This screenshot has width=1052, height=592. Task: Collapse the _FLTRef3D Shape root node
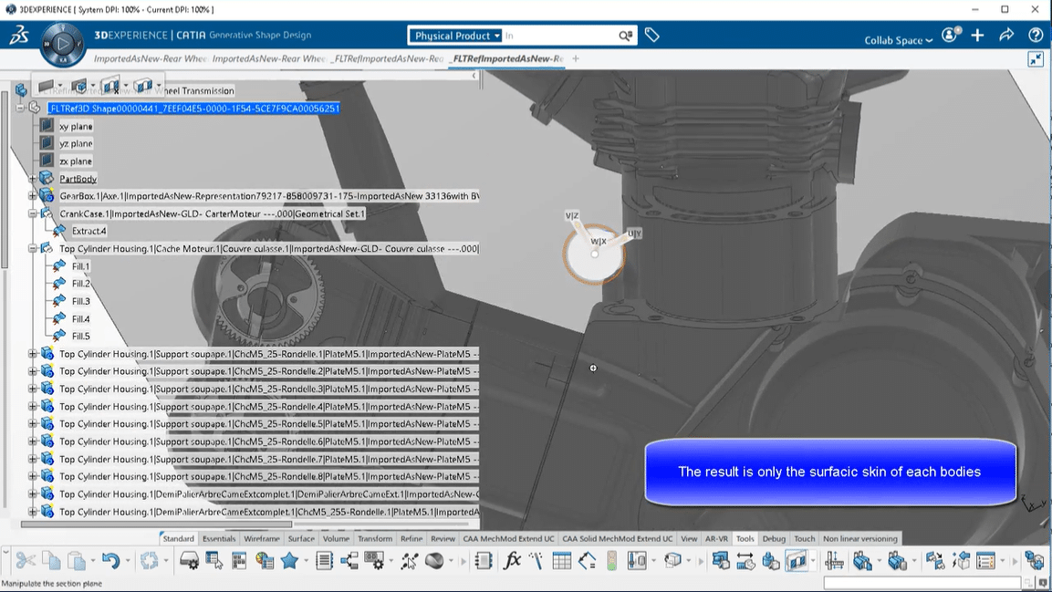20,108
